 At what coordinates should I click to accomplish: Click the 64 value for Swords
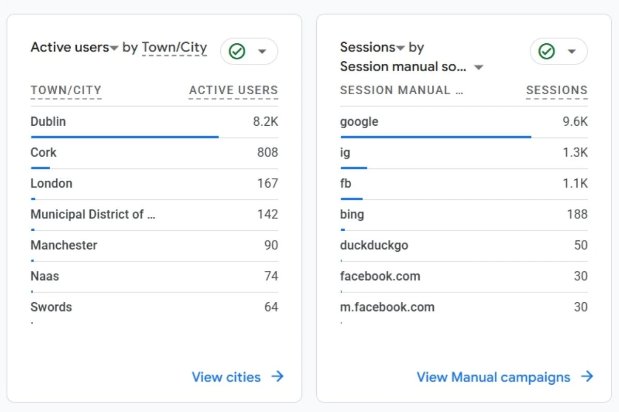[x=271, y=307]
